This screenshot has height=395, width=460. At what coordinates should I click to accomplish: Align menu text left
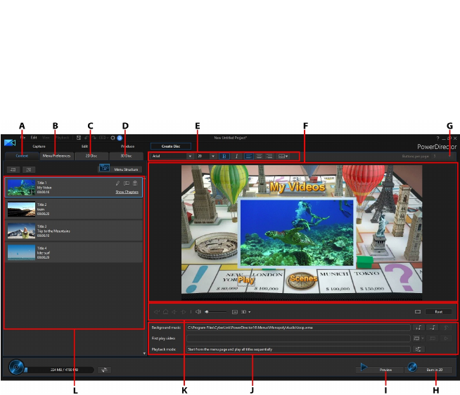point(249,156)
